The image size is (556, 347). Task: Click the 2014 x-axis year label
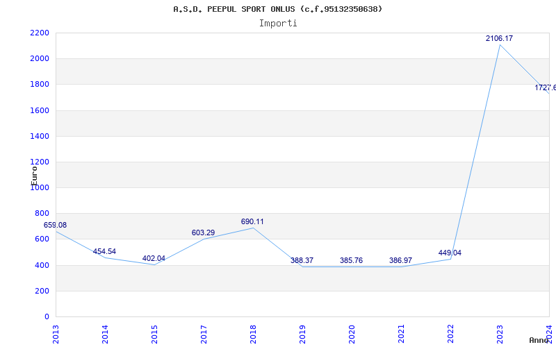point(105,334)
